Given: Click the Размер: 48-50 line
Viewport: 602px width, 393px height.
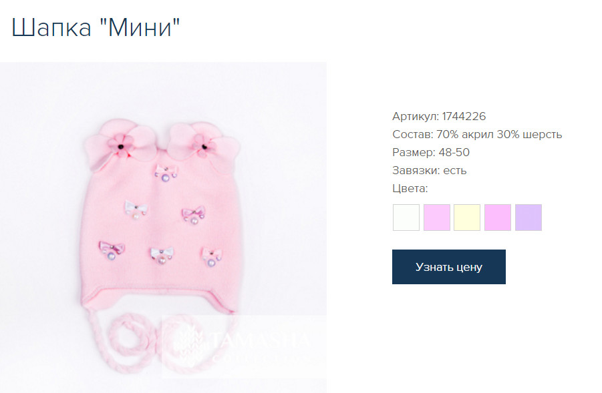Looking at the screenshot, I should pyautogui.click(x=431, y=152).
